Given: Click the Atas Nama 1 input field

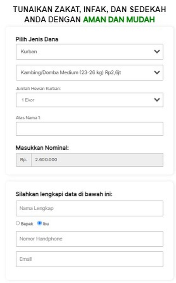Looking at the screenshot, I should point(89,129).
